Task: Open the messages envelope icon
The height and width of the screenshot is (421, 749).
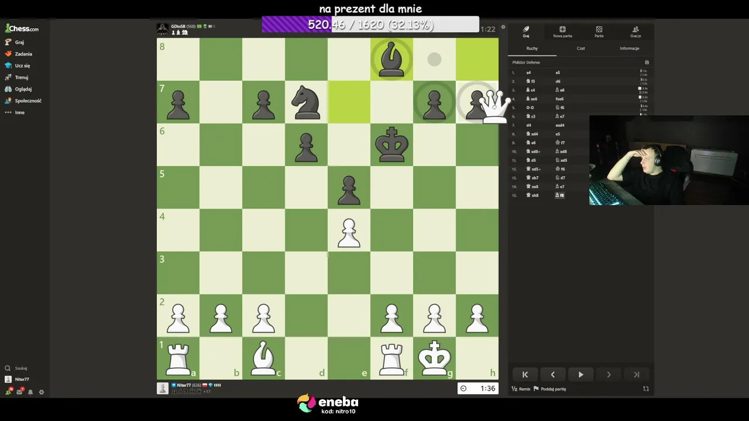Action: (19, 392)
